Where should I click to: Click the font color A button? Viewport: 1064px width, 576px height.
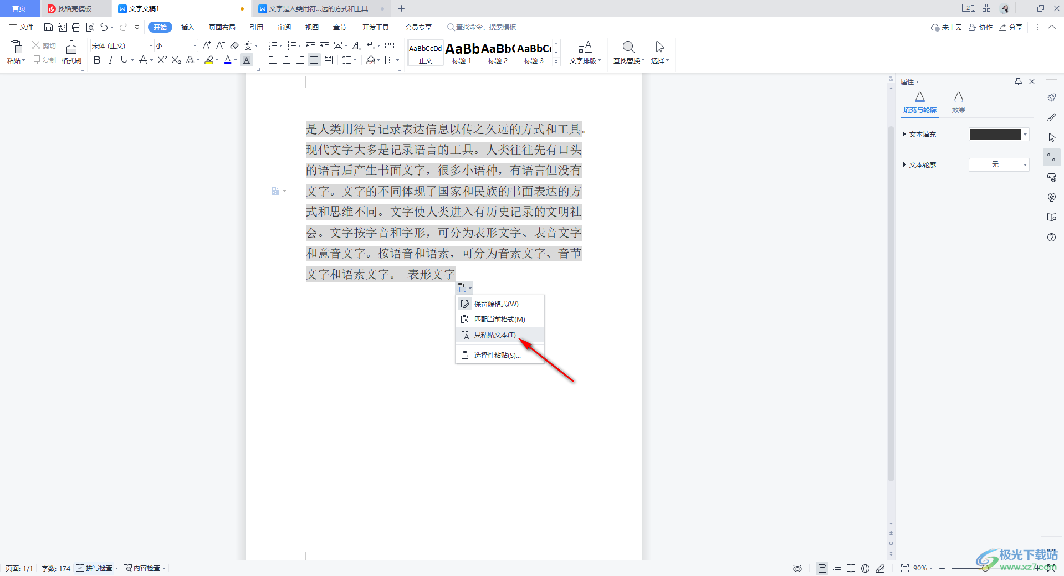227,60
